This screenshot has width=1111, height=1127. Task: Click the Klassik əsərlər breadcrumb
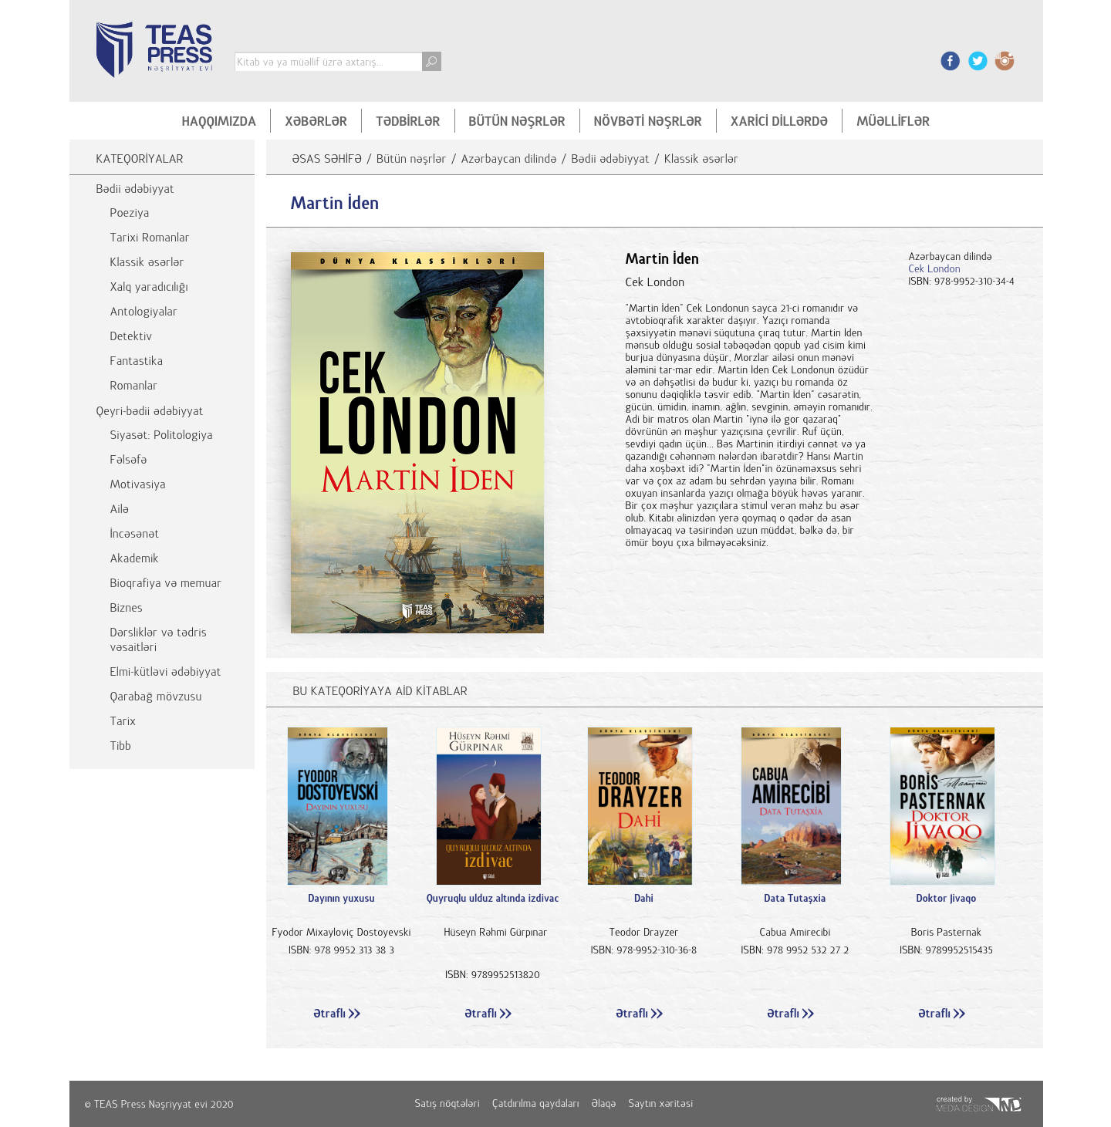(x=701, y=159)
